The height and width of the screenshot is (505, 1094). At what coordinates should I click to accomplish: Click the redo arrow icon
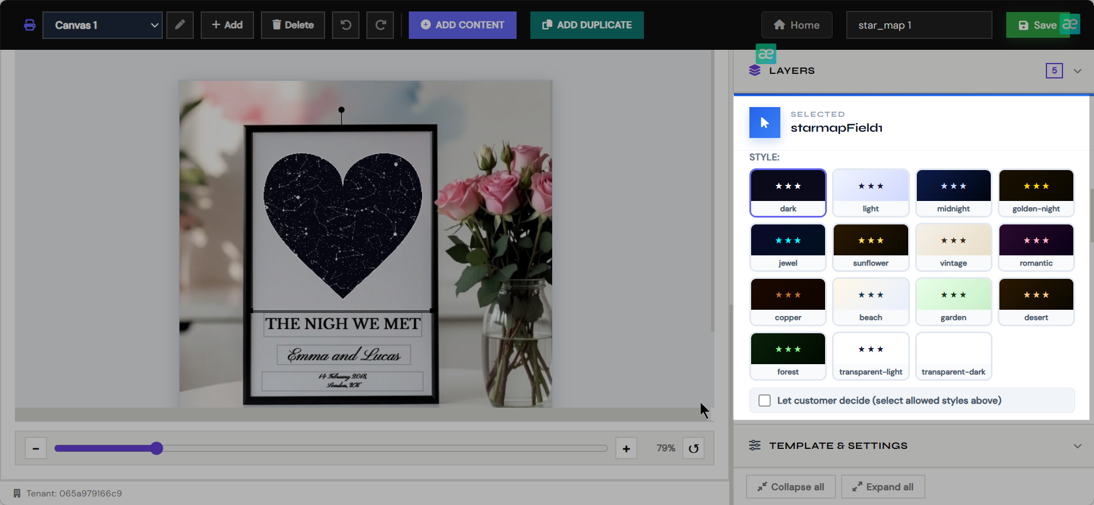pyautogui.click(x=380, y=25)
